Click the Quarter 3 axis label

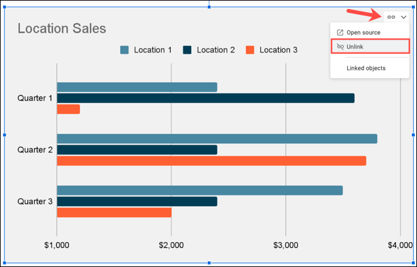[35, 201]
